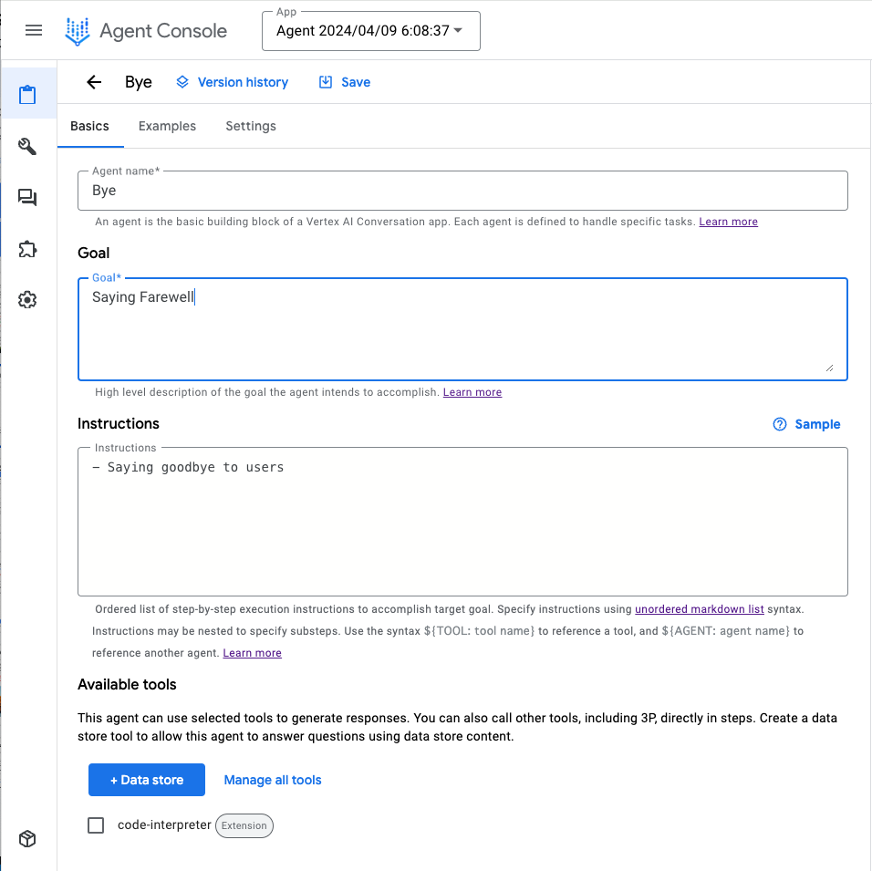
Task: Open the Agents panel via the clipboard icon
Action: tap(28, 93)
